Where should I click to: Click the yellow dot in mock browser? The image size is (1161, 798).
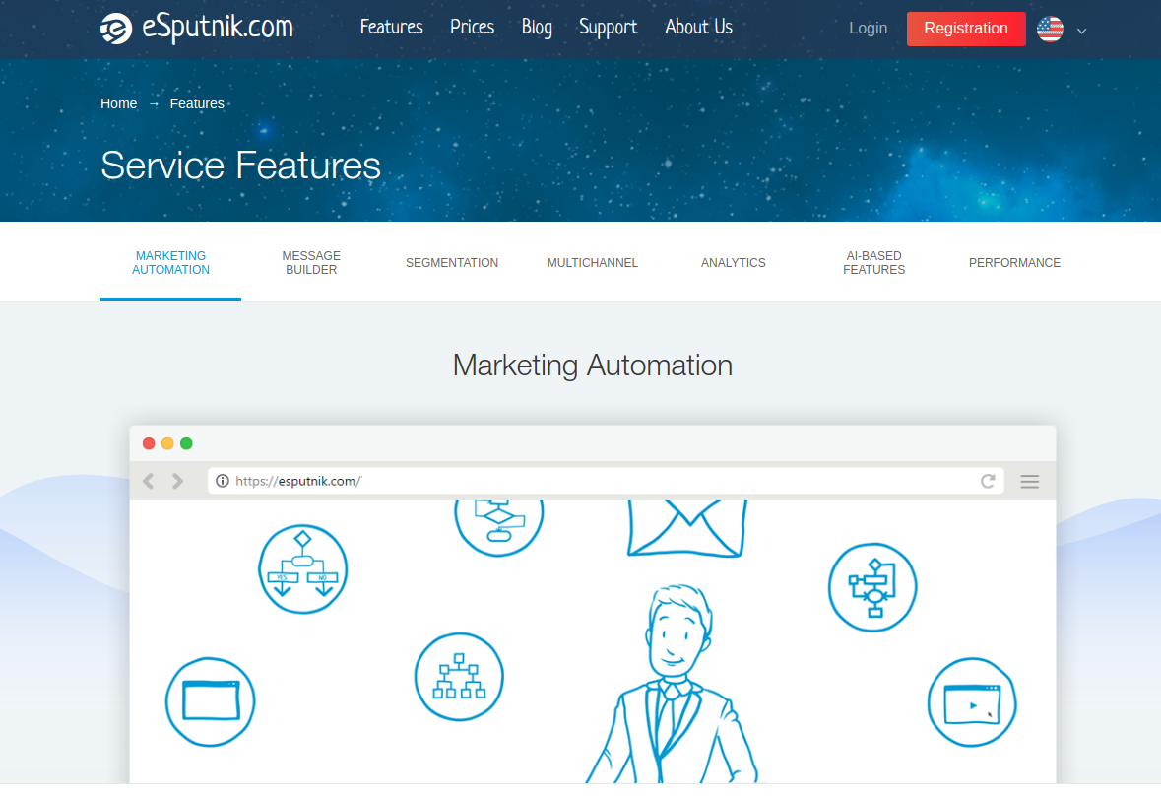167,443
